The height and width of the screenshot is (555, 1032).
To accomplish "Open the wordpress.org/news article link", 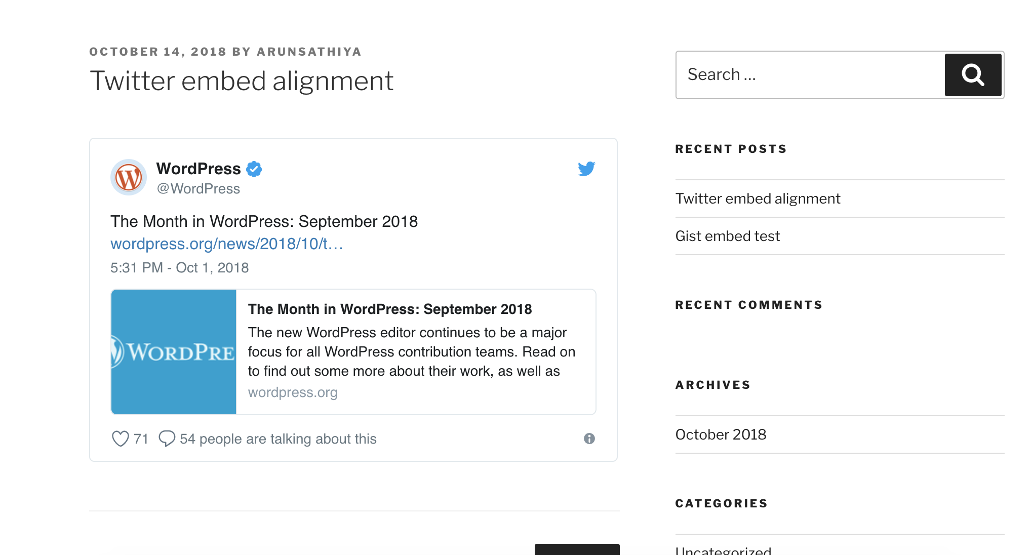I will coord(226,244).
